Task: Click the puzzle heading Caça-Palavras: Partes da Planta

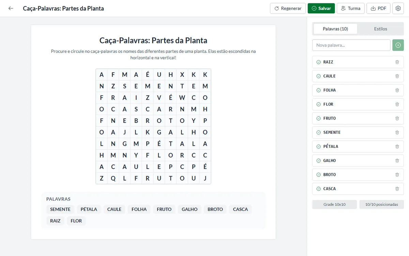Action: 153,40
